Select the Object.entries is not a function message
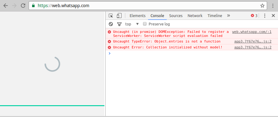 click(167, 42)
